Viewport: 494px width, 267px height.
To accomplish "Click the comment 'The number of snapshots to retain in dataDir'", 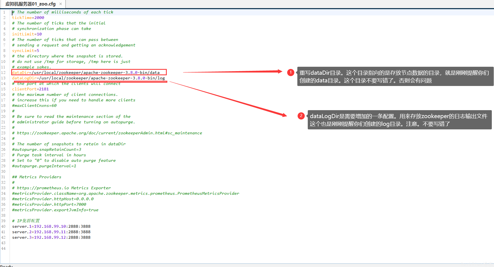I will (69, 144).
